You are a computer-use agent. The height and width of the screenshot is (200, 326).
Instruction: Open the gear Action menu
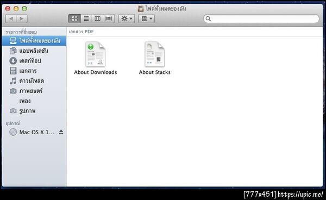pos(127,18)
